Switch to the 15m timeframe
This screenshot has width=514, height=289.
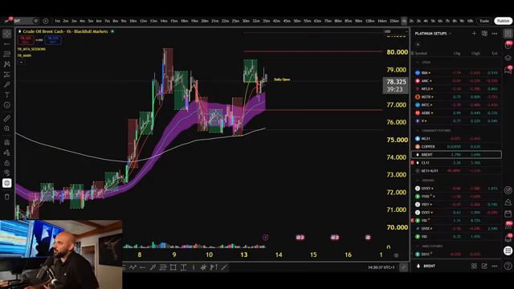coord(174,21)
